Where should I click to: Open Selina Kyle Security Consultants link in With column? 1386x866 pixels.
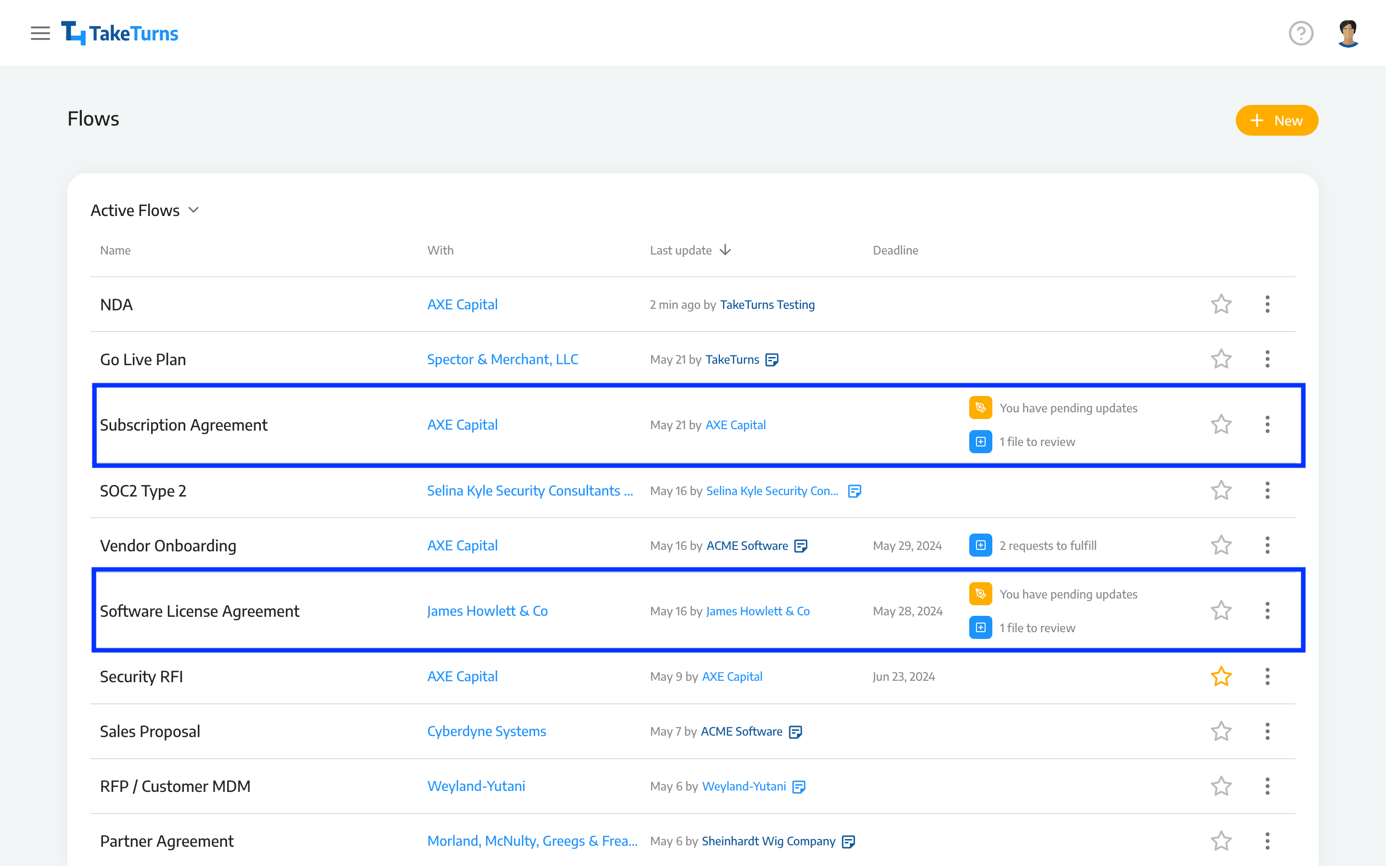pyautogui.click(x=530, y=491)
